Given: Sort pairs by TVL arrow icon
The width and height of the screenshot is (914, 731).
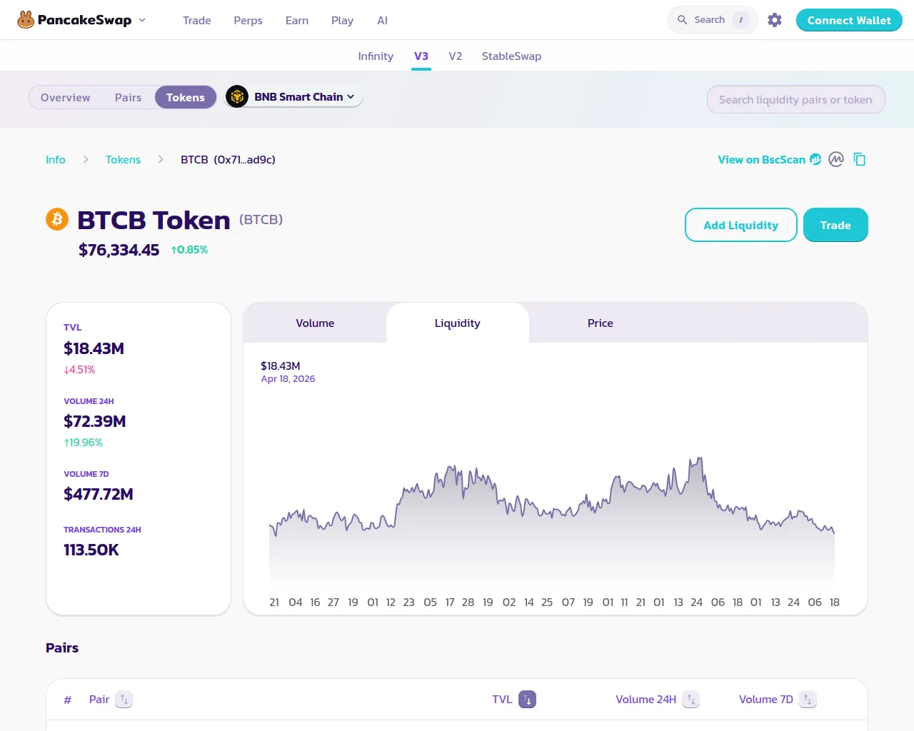Looking at the screenshot, I should pos(528,700).
